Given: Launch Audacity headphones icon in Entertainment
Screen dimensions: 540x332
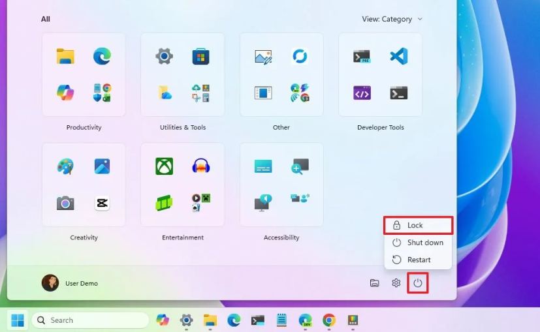Looking at the screenshot, I should click(x=200, y=166).
